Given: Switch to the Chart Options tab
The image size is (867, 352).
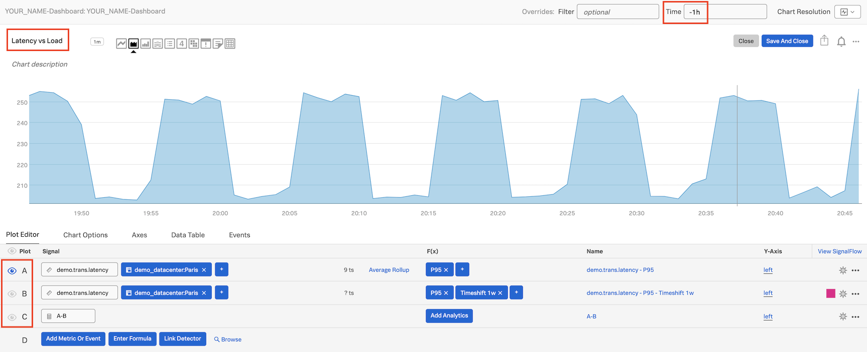Looking at the screenshot, I should coord(85,235).
